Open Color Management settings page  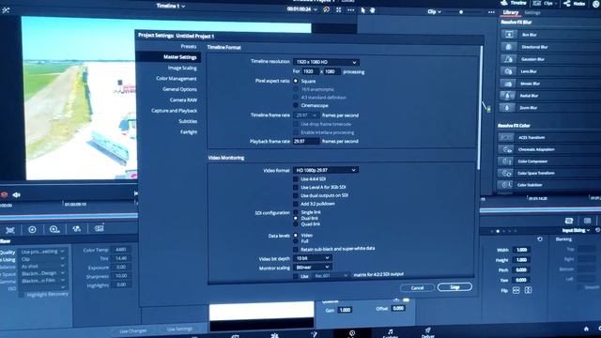pos(177,79)
